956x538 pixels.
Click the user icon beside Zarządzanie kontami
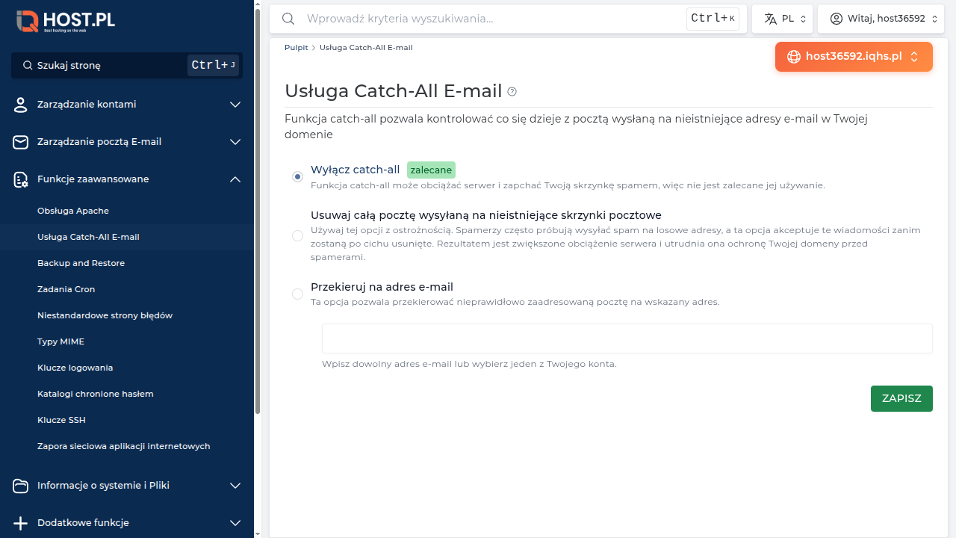click(20, 105)
